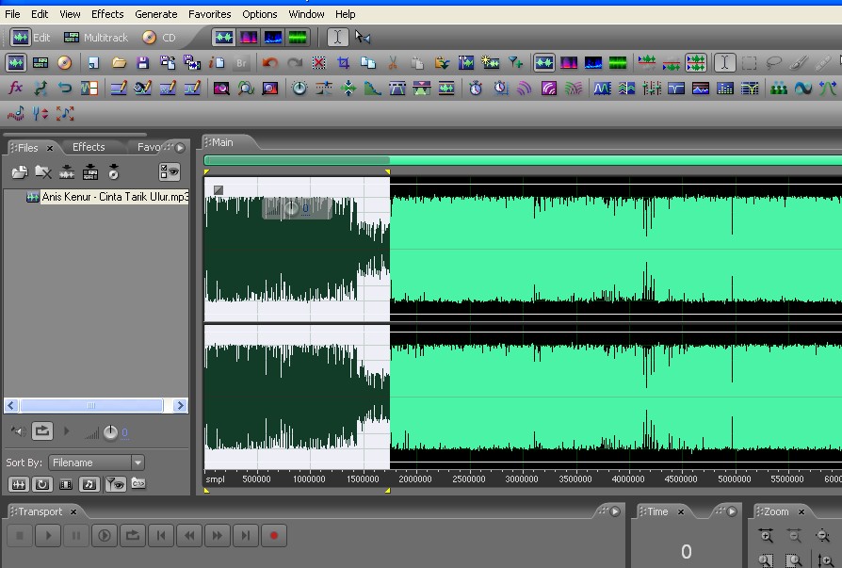Select the Crop tool icon
Viewport: 842px width, 568px height.
click(x=343, y=63)
